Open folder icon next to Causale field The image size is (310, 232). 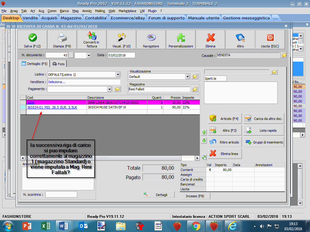pyautogui.click(x=284, y=55)
